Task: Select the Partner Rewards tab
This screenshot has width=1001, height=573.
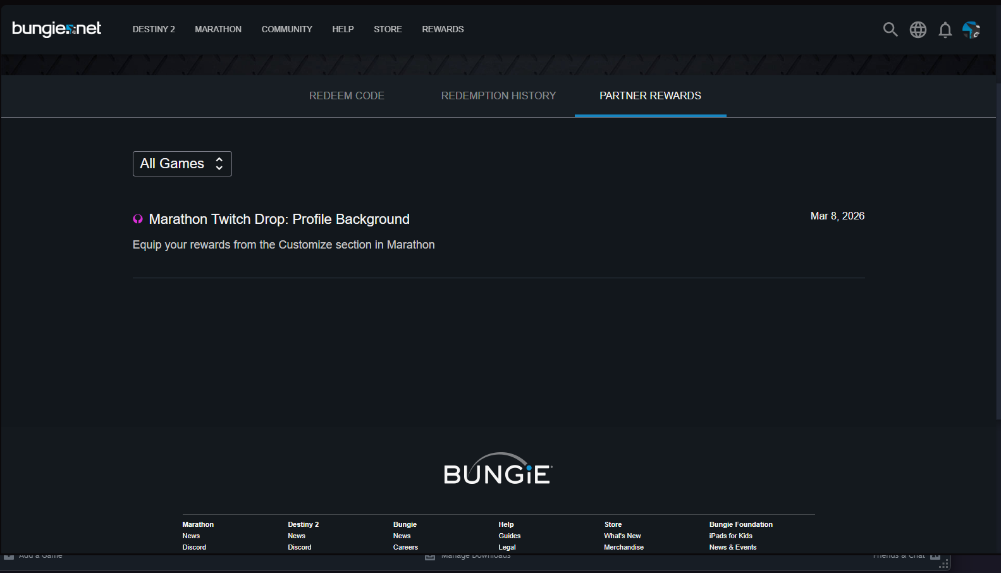Action: click(650, 96)
